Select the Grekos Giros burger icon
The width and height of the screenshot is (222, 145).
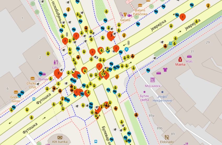tap(16, 92)
